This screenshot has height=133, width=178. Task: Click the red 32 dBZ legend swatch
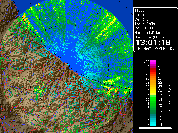[153, 70]
